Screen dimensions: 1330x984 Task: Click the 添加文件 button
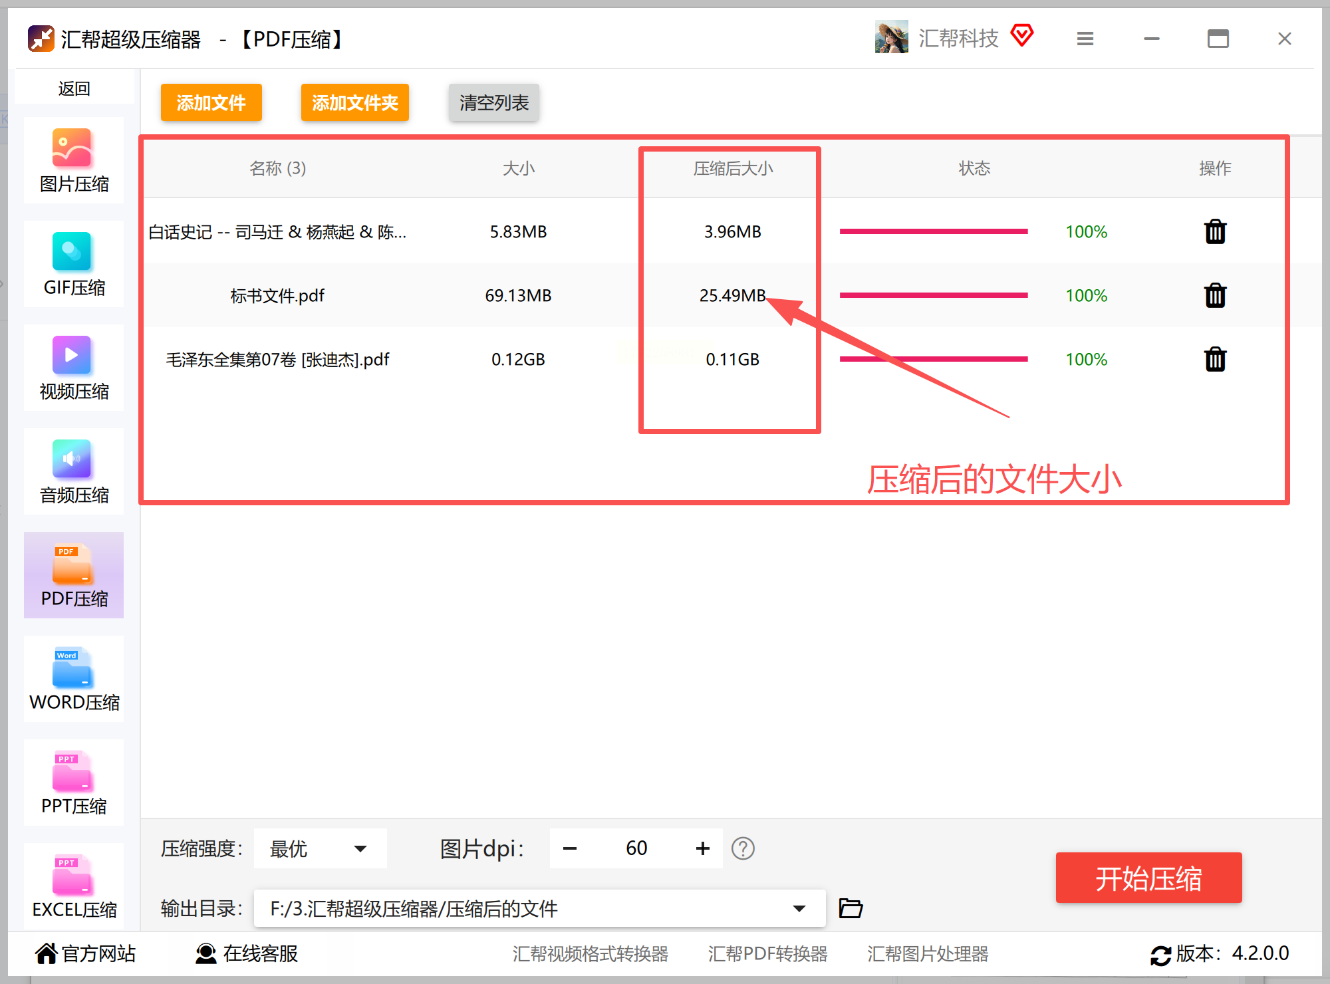[211, 102]
